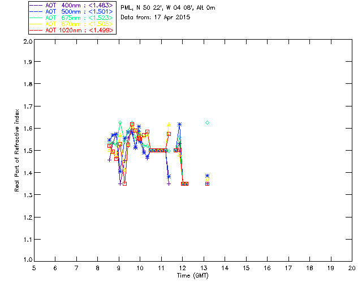
Task: Click the y-axis tick label 1.4
Action: point(28,173)
